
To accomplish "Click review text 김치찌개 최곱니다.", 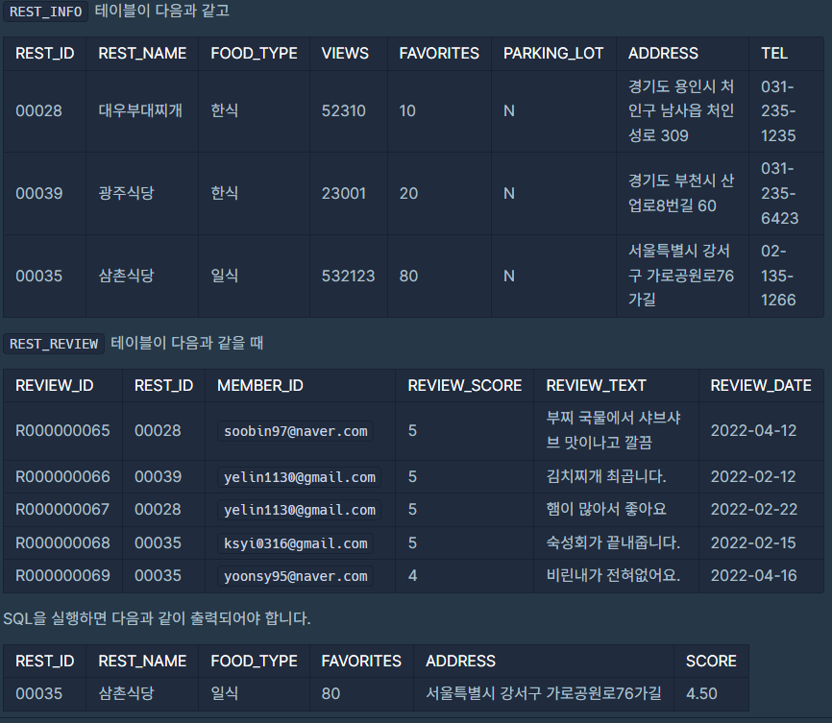I will click(x=606, y=476).
